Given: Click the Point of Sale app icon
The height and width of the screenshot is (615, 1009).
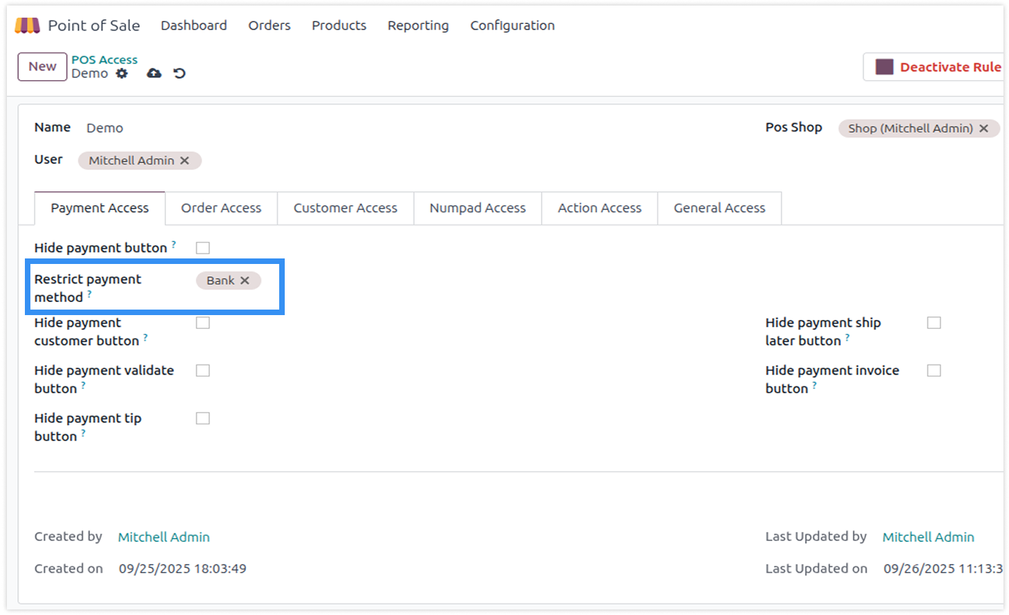Looking at the screenshot, I should [x=28, y=26].
